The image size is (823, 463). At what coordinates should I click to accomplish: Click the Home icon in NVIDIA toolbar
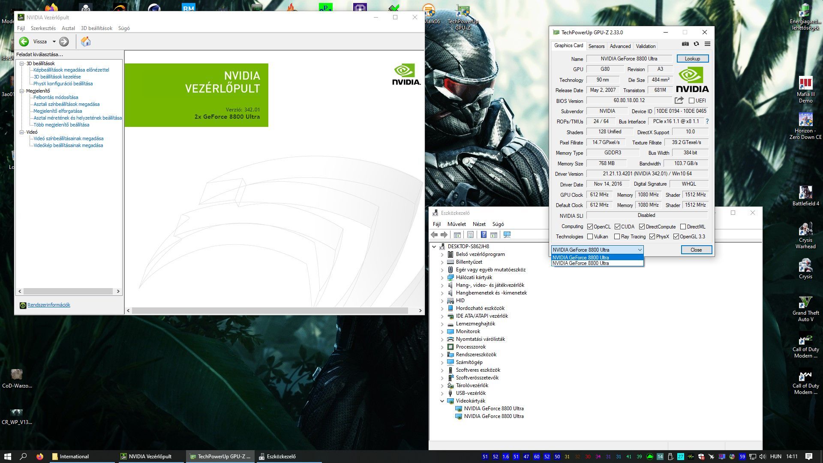(86, 42)
